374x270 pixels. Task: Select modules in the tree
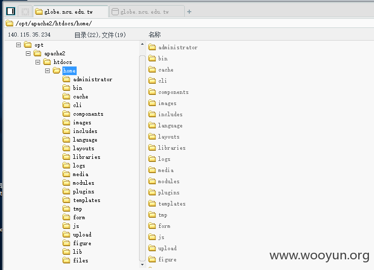coord(84,183)
